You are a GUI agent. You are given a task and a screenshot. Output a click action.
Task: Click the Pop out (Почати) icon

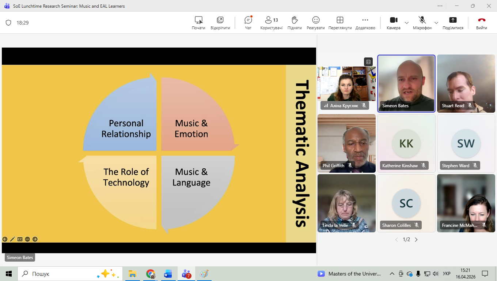pos(198,23)
